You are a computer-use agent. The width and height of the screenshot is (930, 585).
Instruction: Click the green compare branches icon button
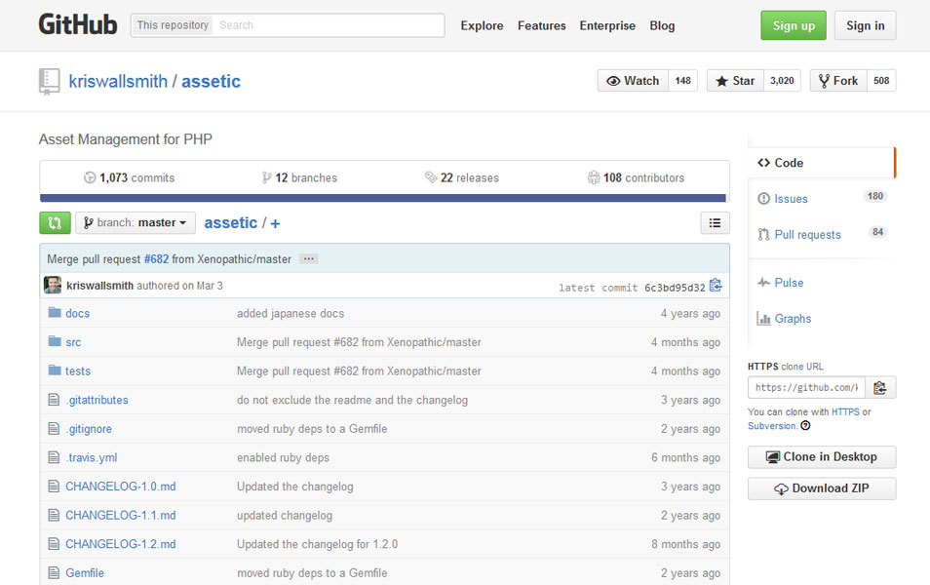click(x=56, y=223)
